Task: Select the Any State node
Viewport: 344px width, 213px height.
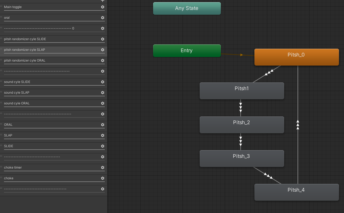Action: pyautogui.click(x=187, y=8)
